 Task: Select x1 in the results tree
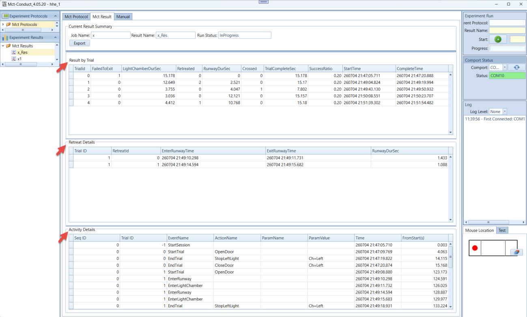pyautogui.click(x=19, y=59)
